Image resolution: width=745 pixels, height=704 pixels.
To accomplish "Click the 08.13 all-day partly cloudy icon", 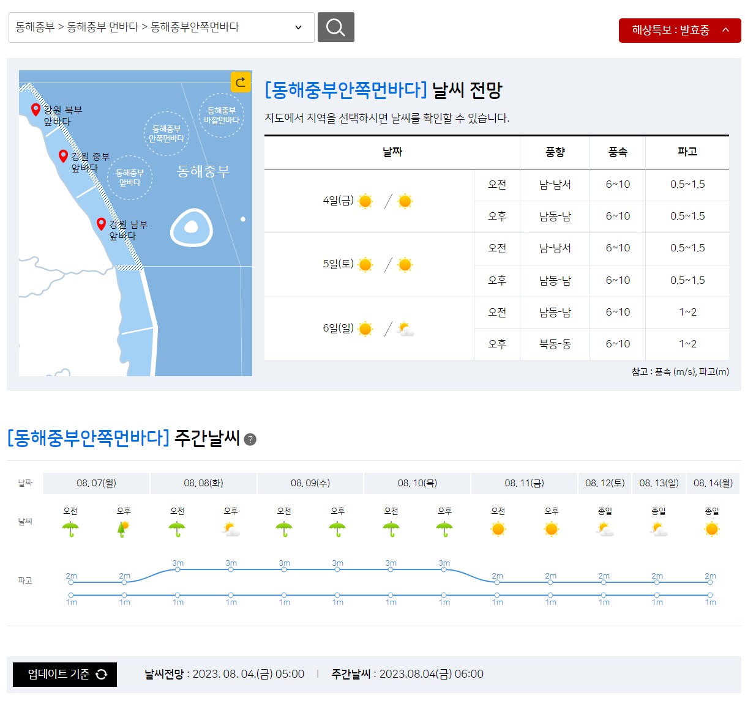I will (x=659, y=529).
